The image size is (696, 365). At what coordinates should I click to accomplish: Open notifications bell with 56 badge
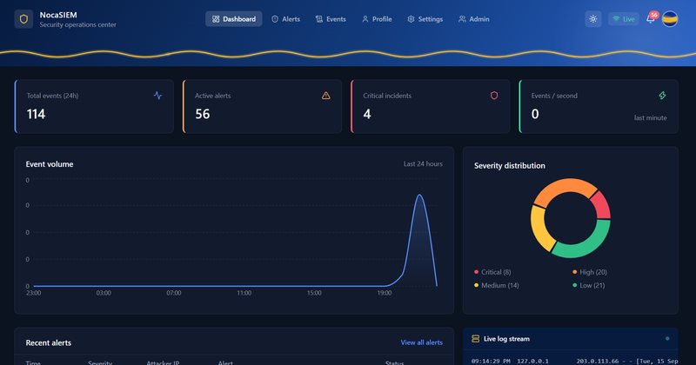(651, 18)
